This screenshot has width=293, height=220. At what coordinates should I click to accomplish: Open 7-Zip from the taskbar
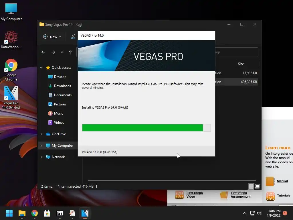click(60, 213)
